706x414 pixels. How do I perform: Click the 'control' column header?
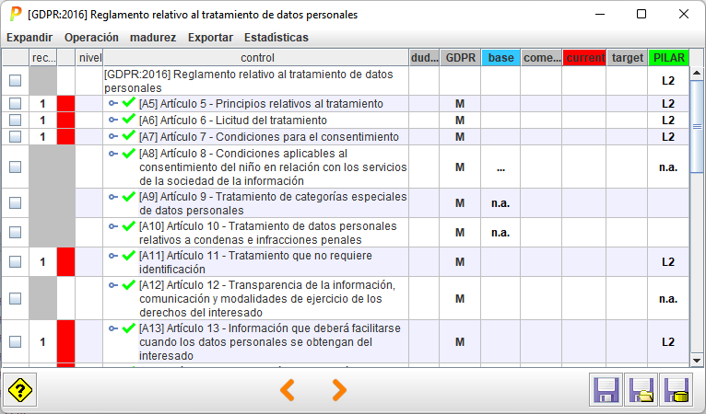tap(256, 58)
